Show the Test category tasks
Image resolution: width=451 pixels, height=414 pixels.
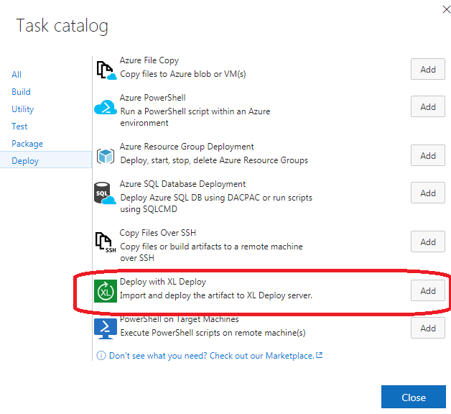coord(19,126)
